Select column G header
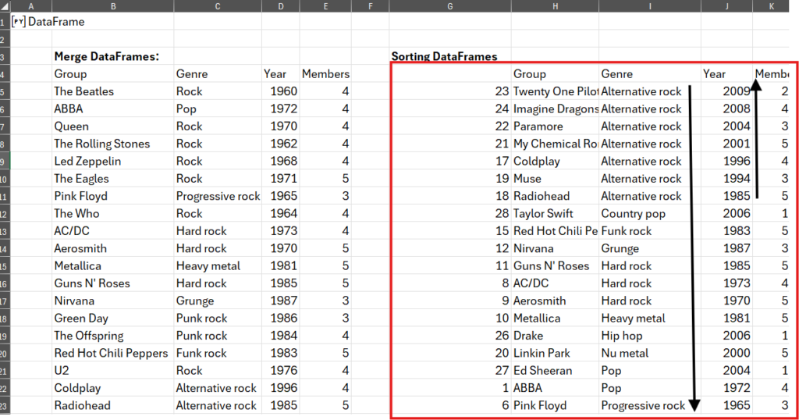Image resolution: width=799 pixels, height=420 pixels. (450, 6)
